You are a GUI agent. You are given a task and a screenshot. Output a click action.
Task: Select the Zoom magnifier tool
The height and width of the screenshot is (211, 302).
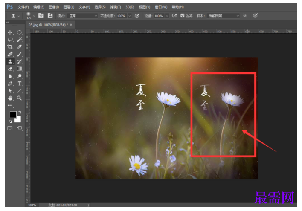pos(20,98)
